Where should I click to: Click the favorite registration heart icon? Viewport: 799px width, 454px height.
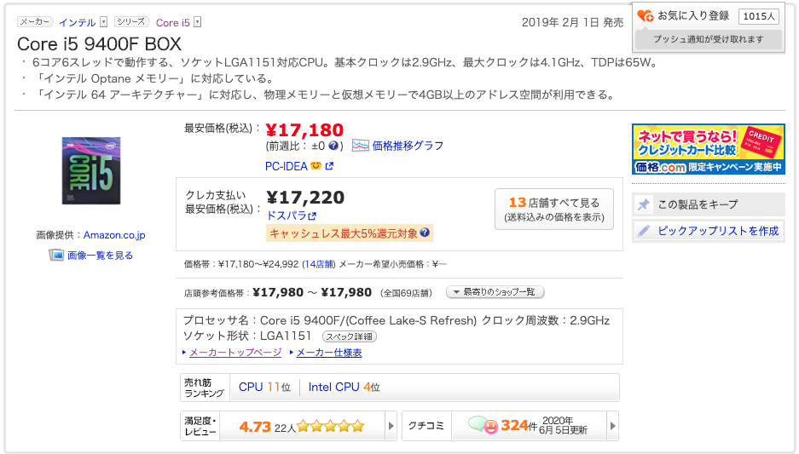pyautogui.click(x=646, y=15)
